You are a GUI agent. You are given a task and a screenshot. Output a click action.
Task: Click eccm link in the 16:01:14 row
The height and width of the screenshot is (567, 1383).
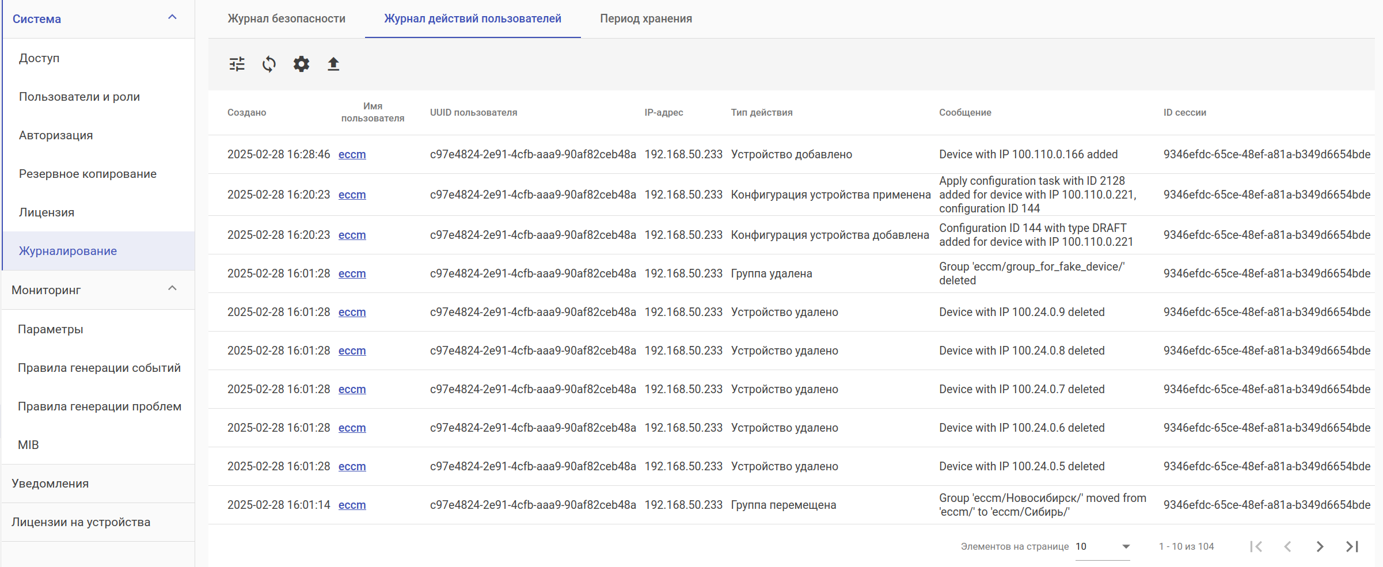pyautogui.click(x=352, y=505)
